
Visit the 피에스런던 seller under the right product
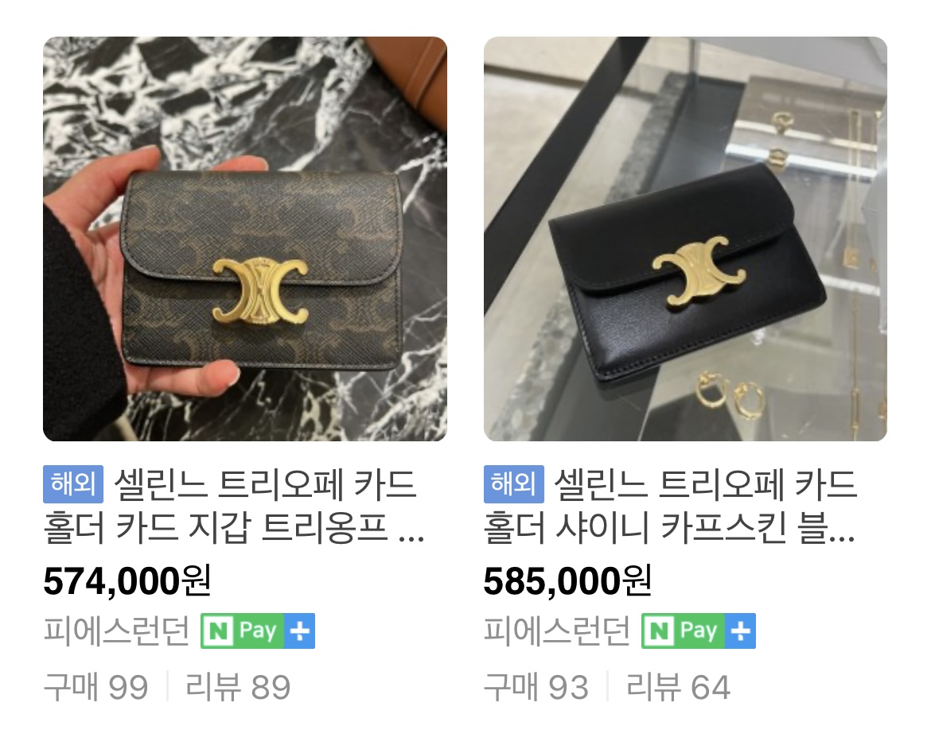tap(557, 631)
